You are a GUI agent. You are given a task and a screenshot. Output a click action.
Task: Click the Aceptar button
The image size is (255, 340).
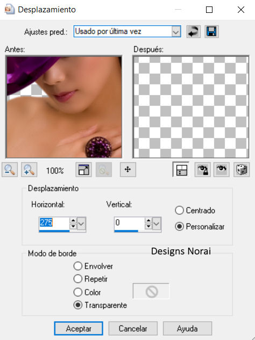pyautogui.click(x=79, y=328)
